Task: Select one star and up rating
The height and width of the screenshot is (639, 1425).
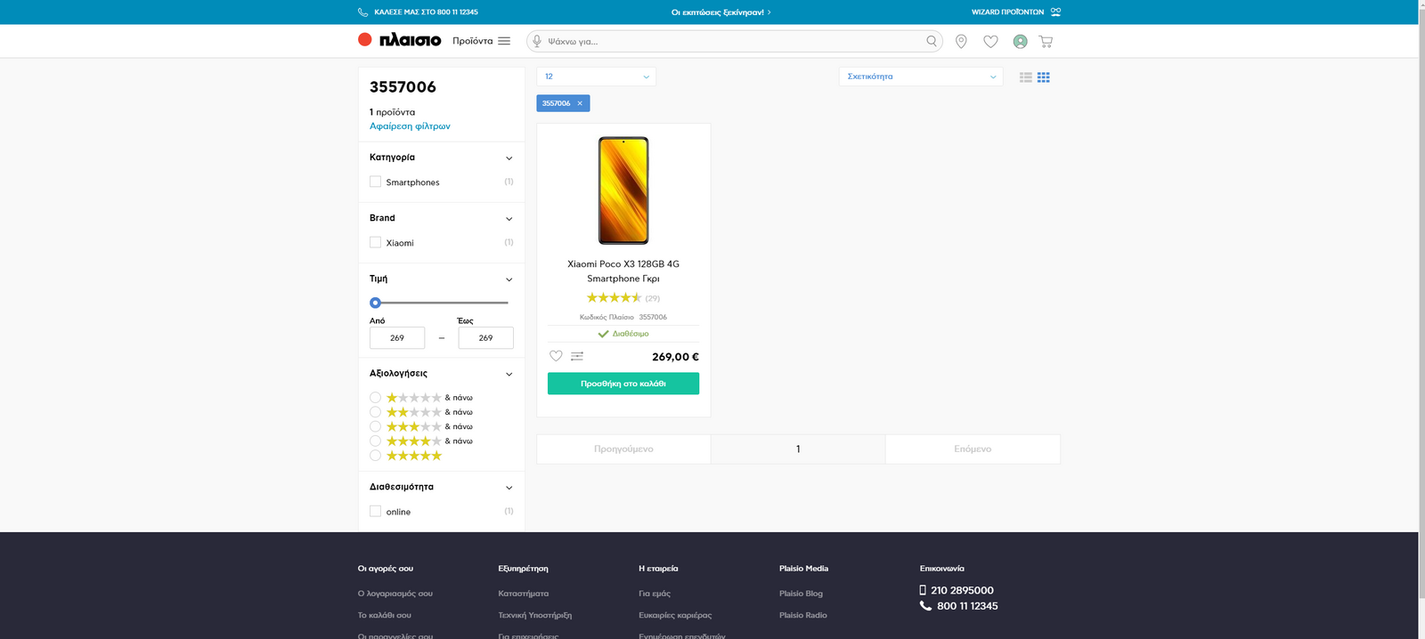Action: (x=375, y=398)
